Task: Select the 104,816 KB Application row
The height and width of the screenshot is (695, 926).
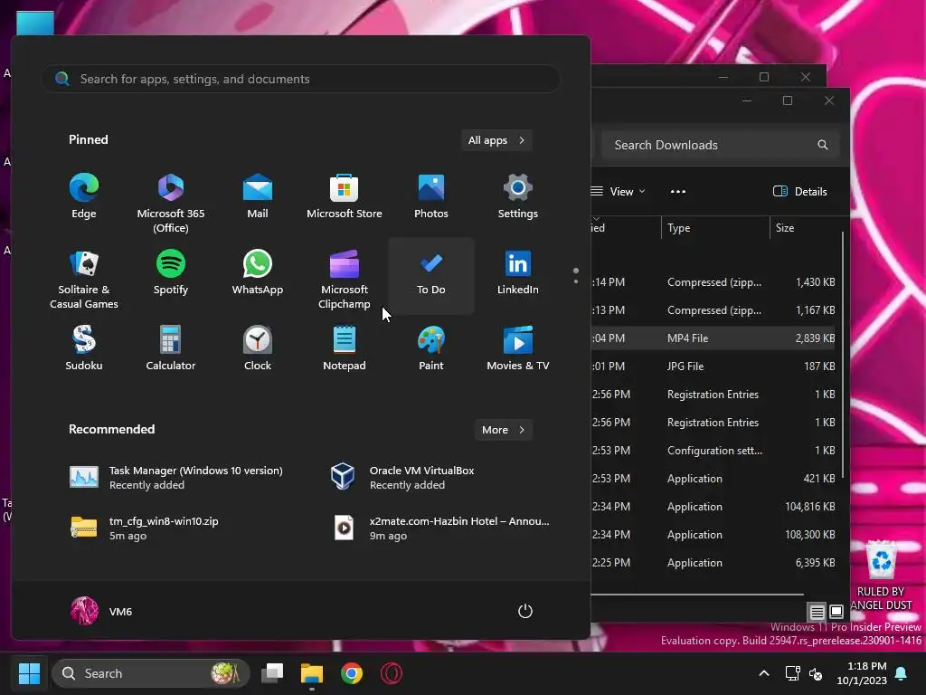Action: pyautogui.click(x=713, y=507)
